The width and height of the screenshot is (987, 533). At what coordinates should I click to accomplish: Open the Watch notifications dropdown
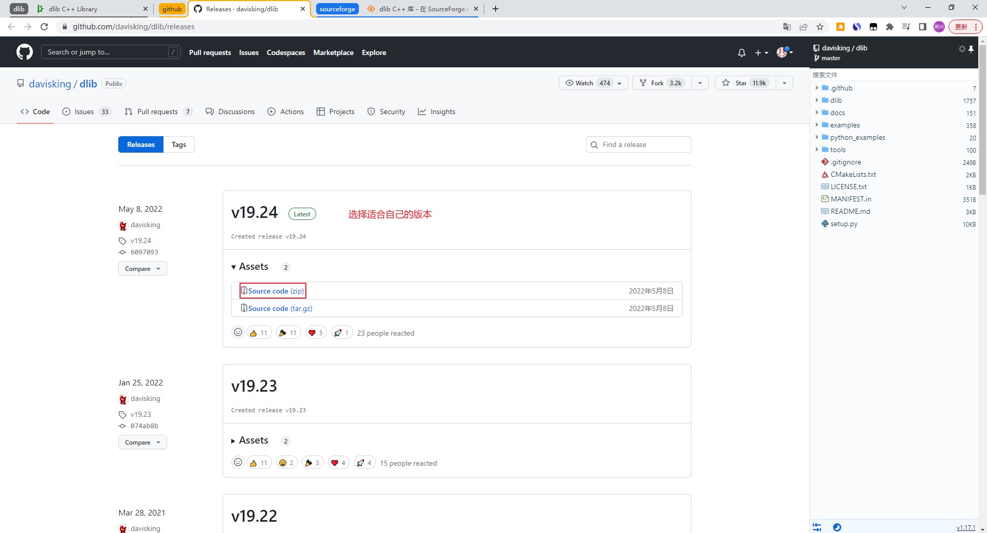click(593, 83)
